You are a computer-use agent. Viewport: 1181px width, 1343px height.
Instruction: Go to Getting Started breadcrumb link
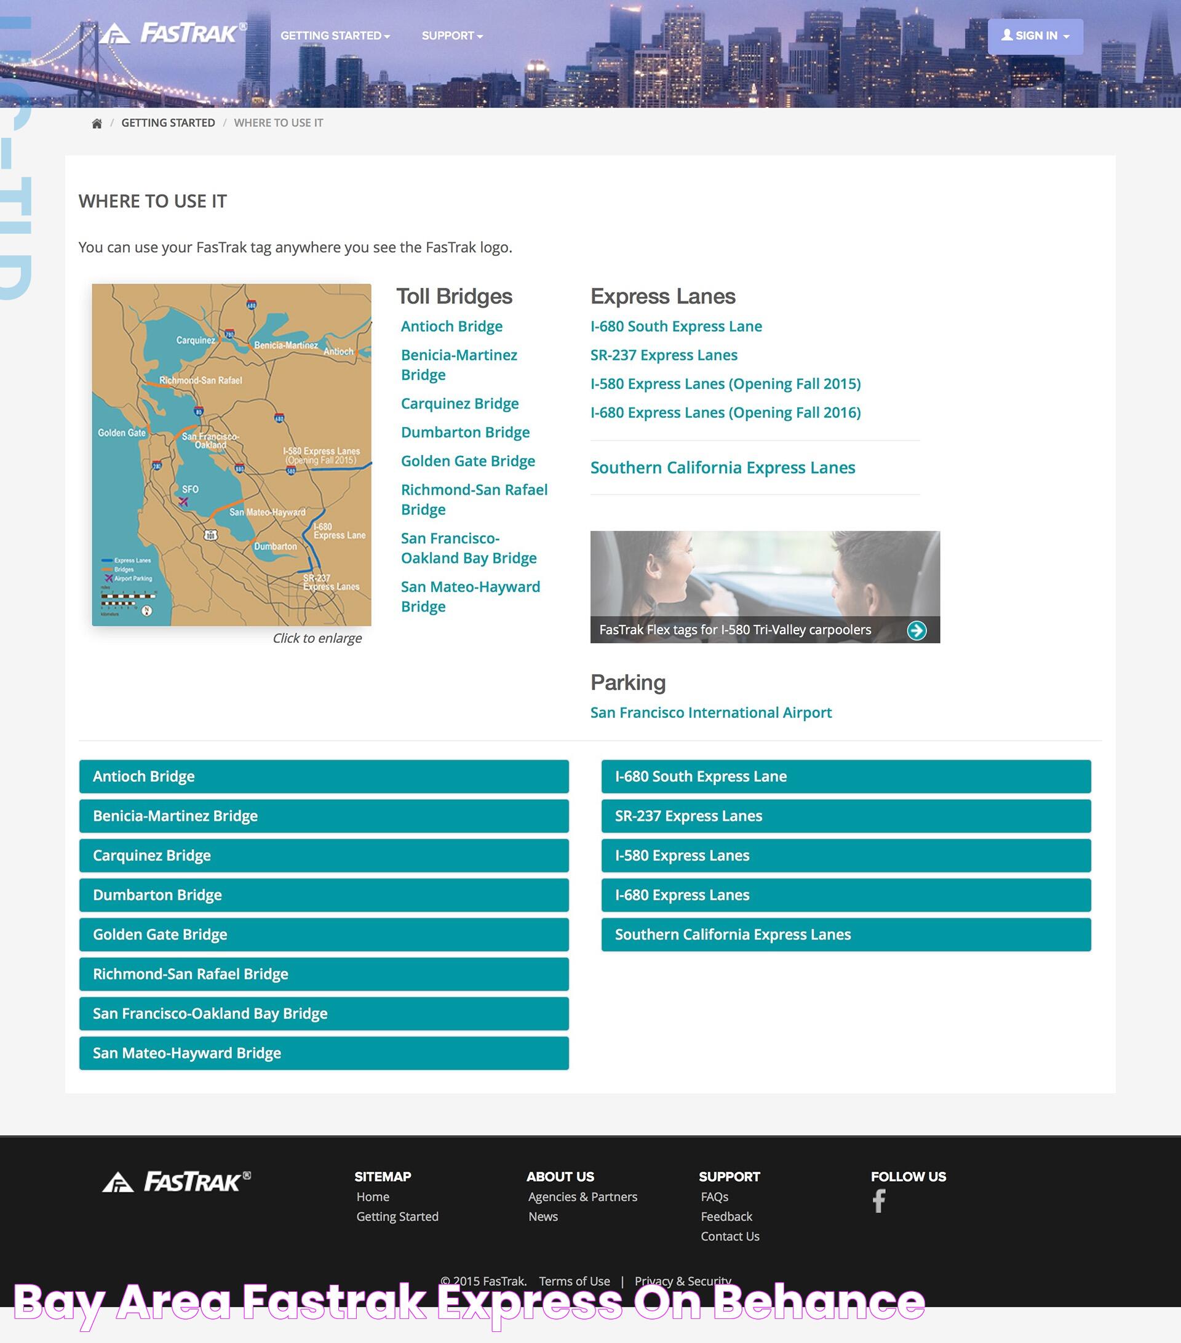168,123
